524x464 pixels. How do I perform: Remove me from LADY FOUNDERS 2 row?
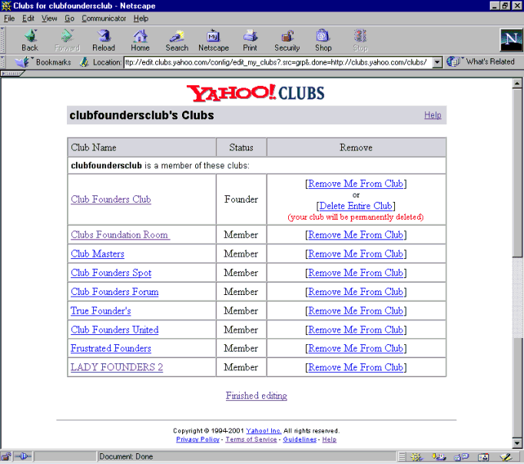pos(356,367)
